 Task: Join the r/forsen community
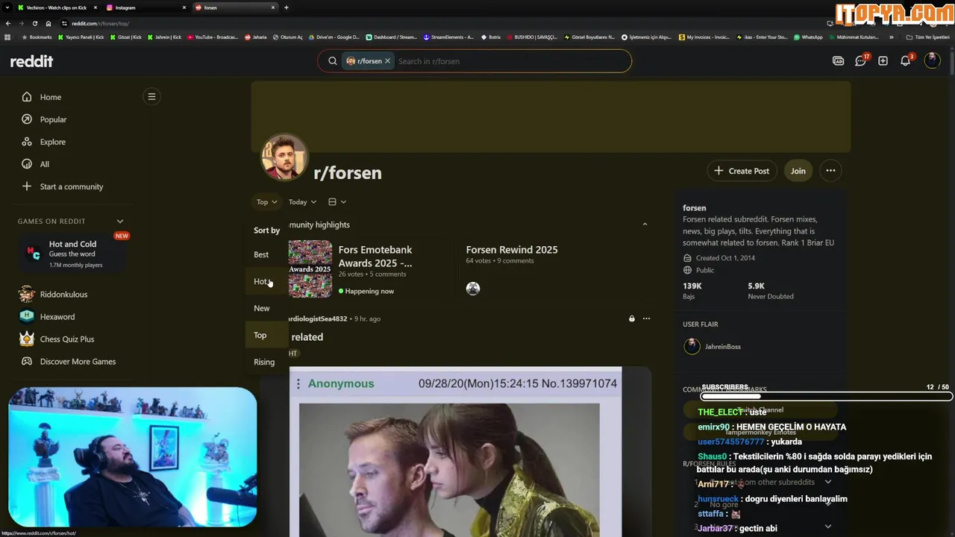[x=798, y=171]
